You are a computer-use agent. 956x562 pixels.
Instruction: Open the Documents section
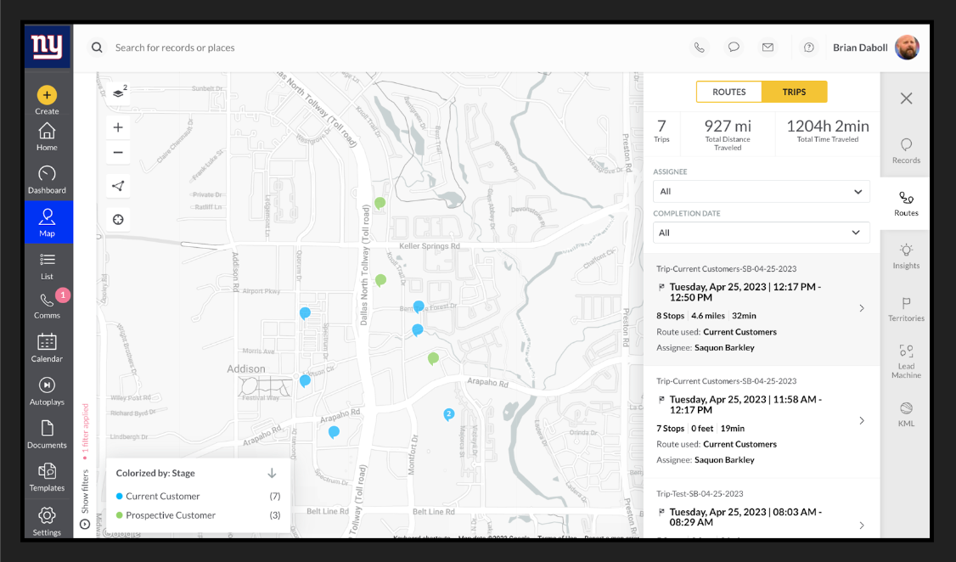tap(47, 435)
